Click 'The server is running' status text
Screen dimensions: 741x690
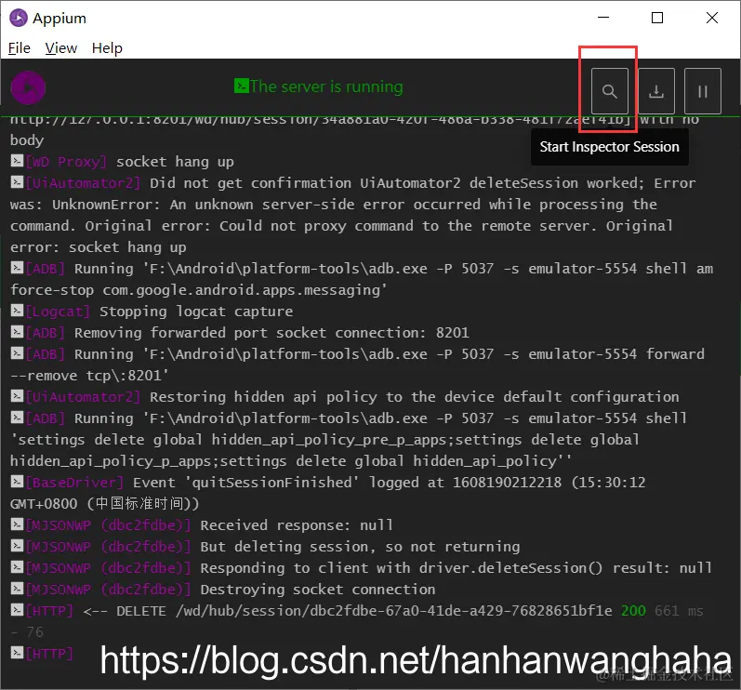point(326,86)
